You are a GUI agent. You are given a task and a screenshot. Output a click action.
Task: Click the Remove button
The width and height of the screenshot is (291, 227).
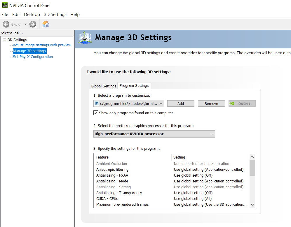211,103
